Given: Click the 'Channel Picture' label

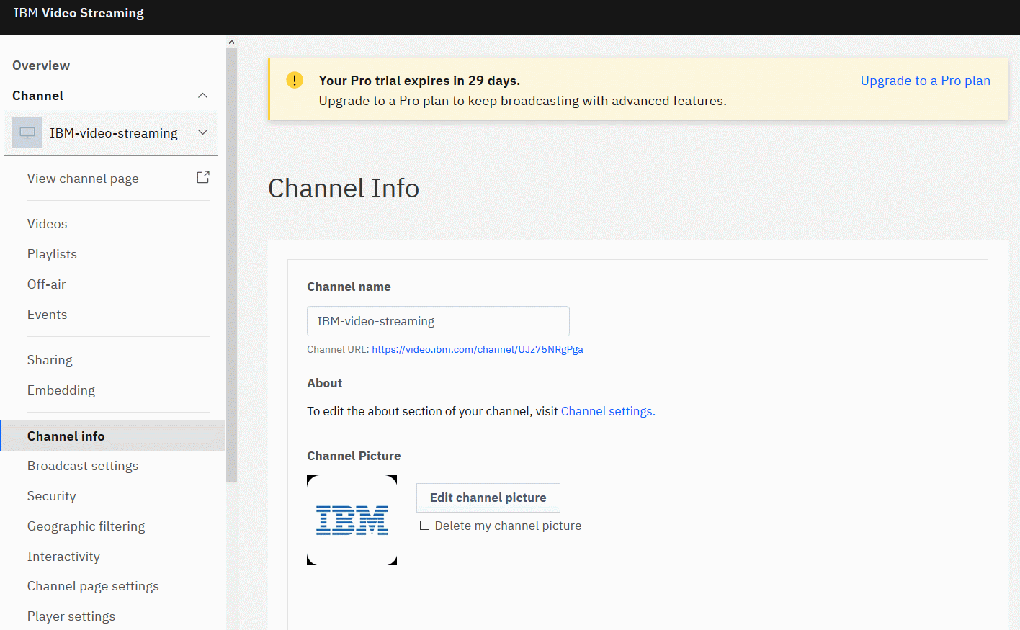Looking at the screenshot, I should [x=354, y=456].
